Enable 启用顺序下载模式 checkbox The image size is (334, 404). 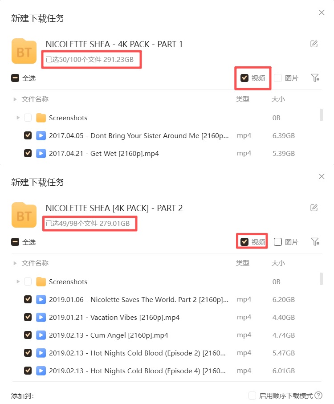click(x=252, y=395)
